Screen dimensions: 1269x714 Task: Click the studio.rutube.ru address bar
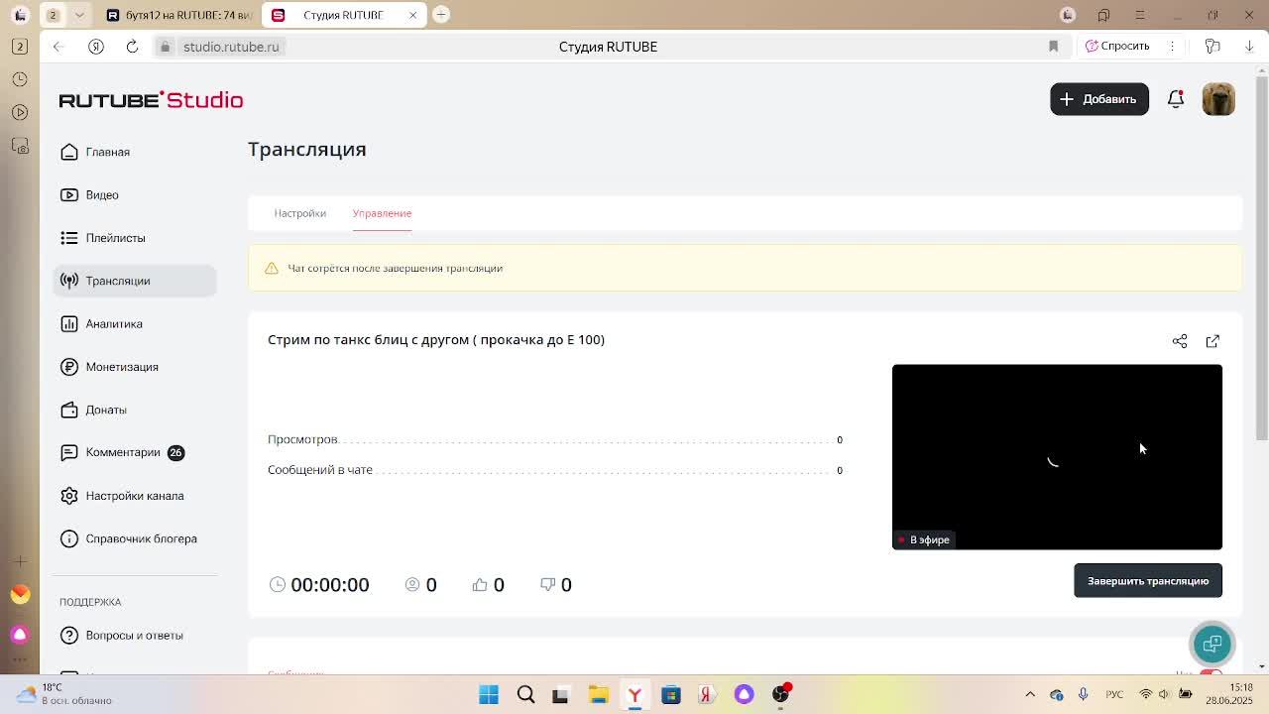point(231,47)
